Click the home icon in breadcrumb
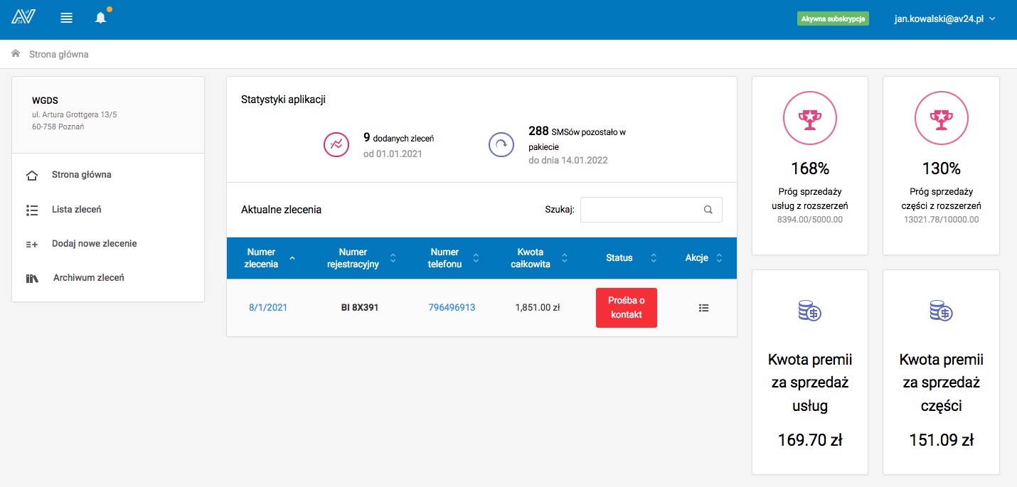The image size is (1017, 487). [16, 54]
